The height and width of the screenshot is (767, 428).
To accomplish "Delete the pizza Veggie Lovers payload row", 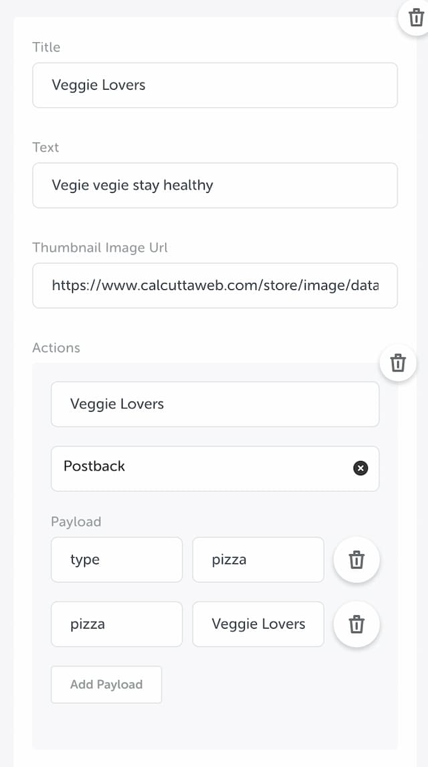I will (356, 624).
